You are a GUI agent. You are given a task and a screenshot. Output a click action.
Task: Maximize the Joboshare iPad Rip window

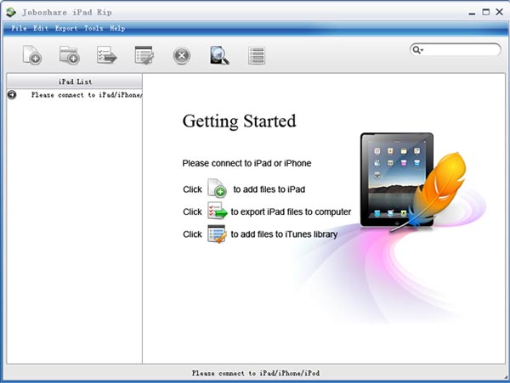[486, 12]
